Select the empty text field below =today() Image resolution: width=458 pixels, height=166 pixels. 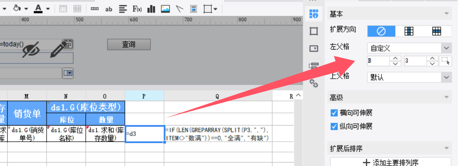coord(37,58)
